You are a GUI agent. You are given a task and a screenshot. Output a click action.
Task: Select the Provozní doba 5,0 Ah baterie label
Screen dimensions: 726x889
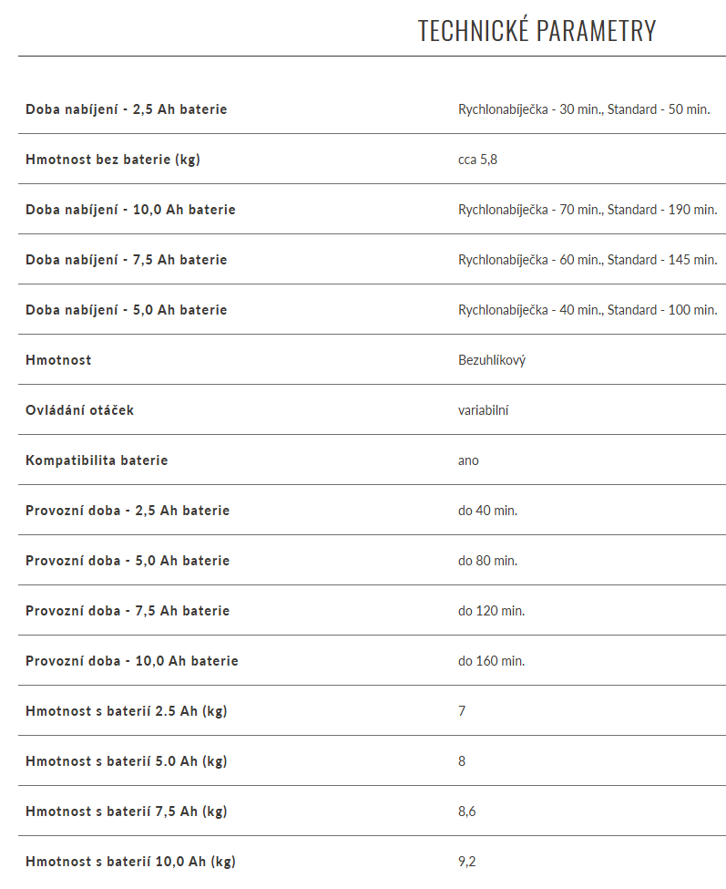tap(128, 561)
